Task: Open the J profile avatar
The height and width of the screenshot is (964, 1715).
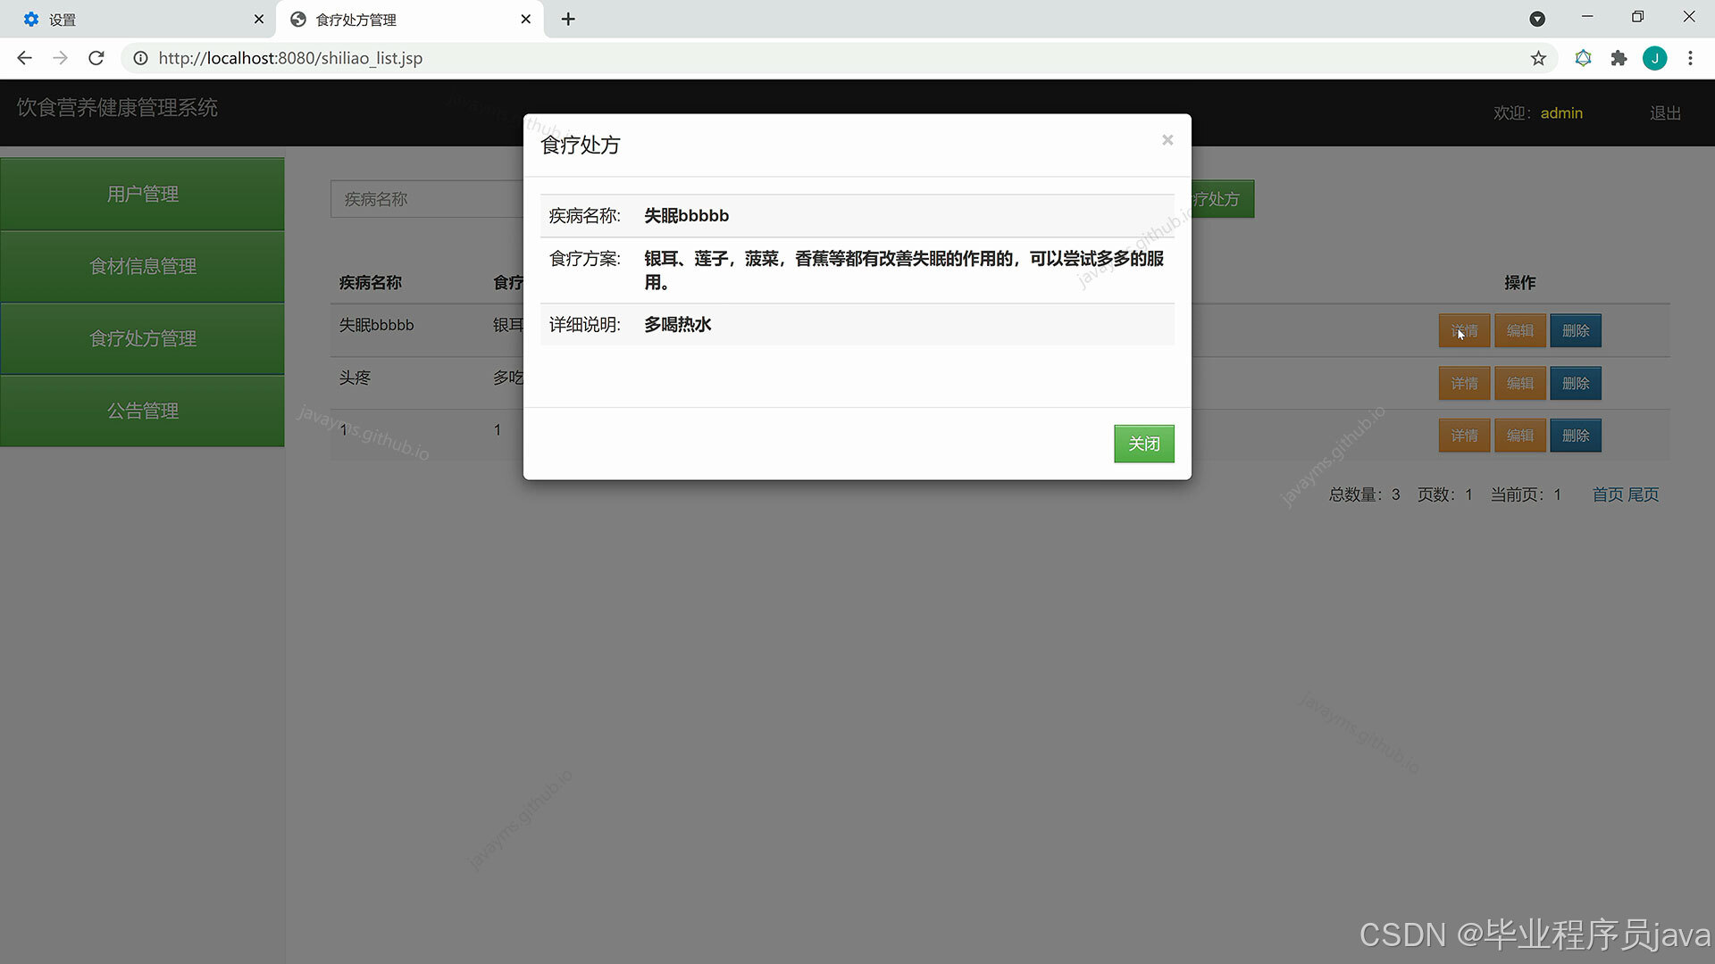Action: [1654, 58]
